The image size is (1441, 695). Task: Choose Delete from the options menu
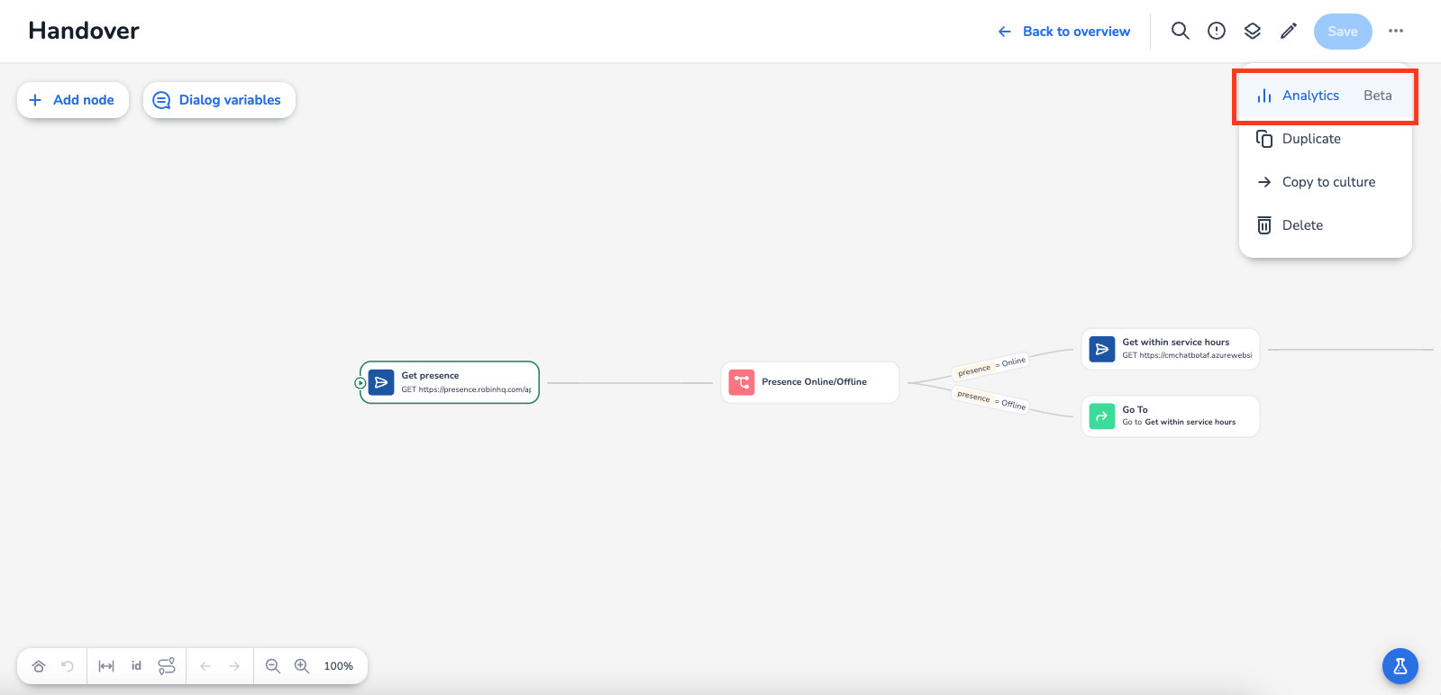click(1302, 225)
